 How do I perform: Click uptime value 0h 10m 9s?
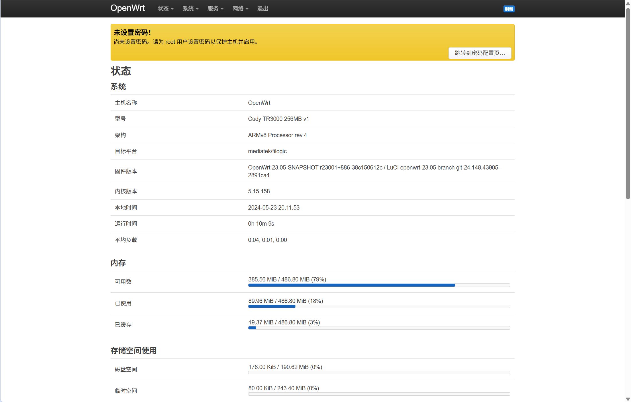point(261,224)
